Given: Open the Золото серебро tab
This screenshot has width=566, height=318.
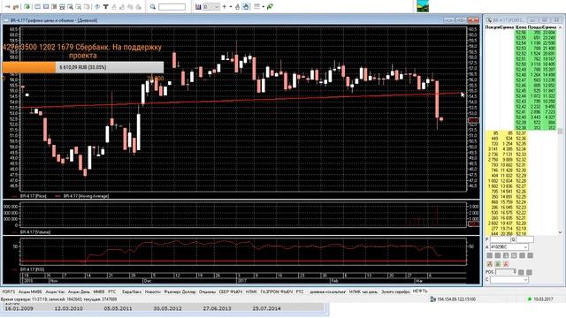Looking at the screenshot, I should click(x=395, y=291).
